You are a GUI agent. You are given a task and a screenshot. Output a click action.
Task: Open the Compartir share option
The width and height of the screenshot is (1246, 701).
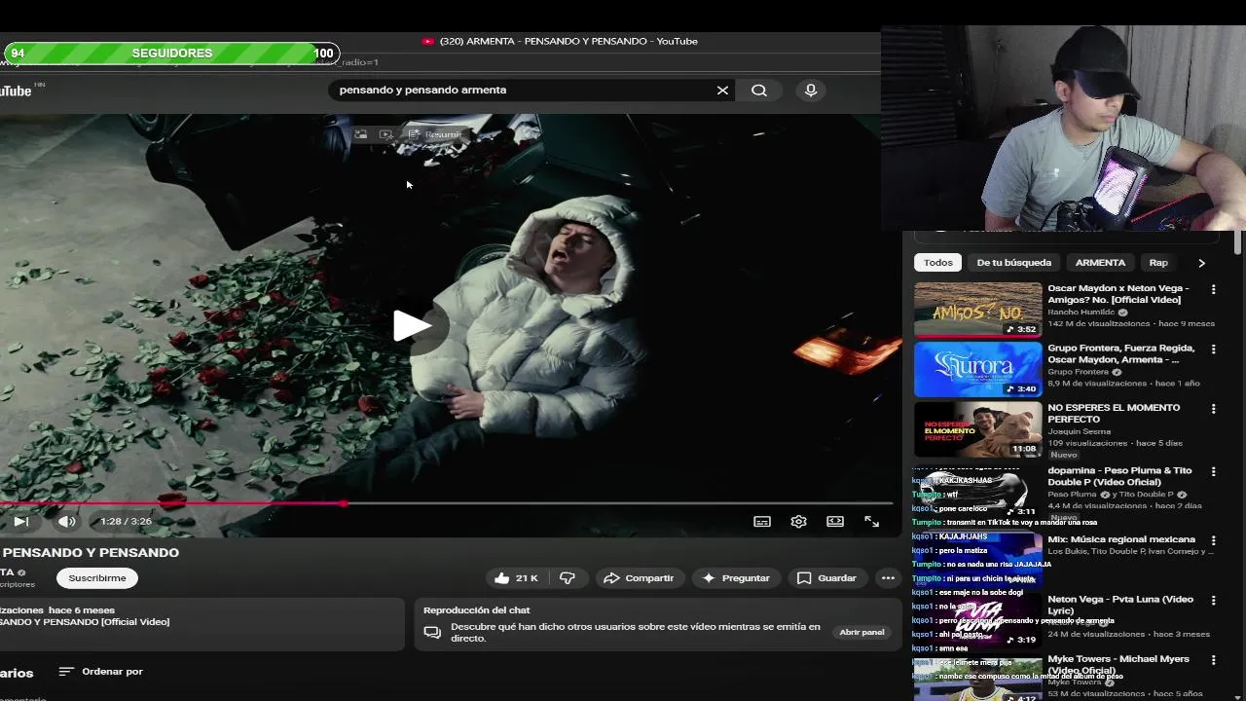coord(639,578)
